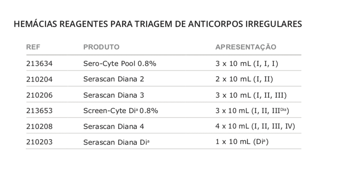This screenshot has width=338, height=173.
Task: Click the Serascan Diana Dia product
Action: pos(116,142)
